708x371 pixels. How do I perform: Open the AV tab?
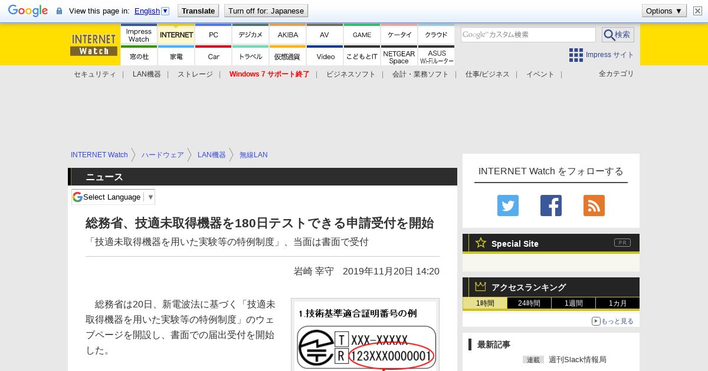[x=324, y=35]
